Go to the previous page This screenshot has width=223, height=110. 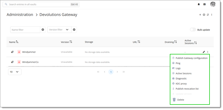click(x=105, y=72)
